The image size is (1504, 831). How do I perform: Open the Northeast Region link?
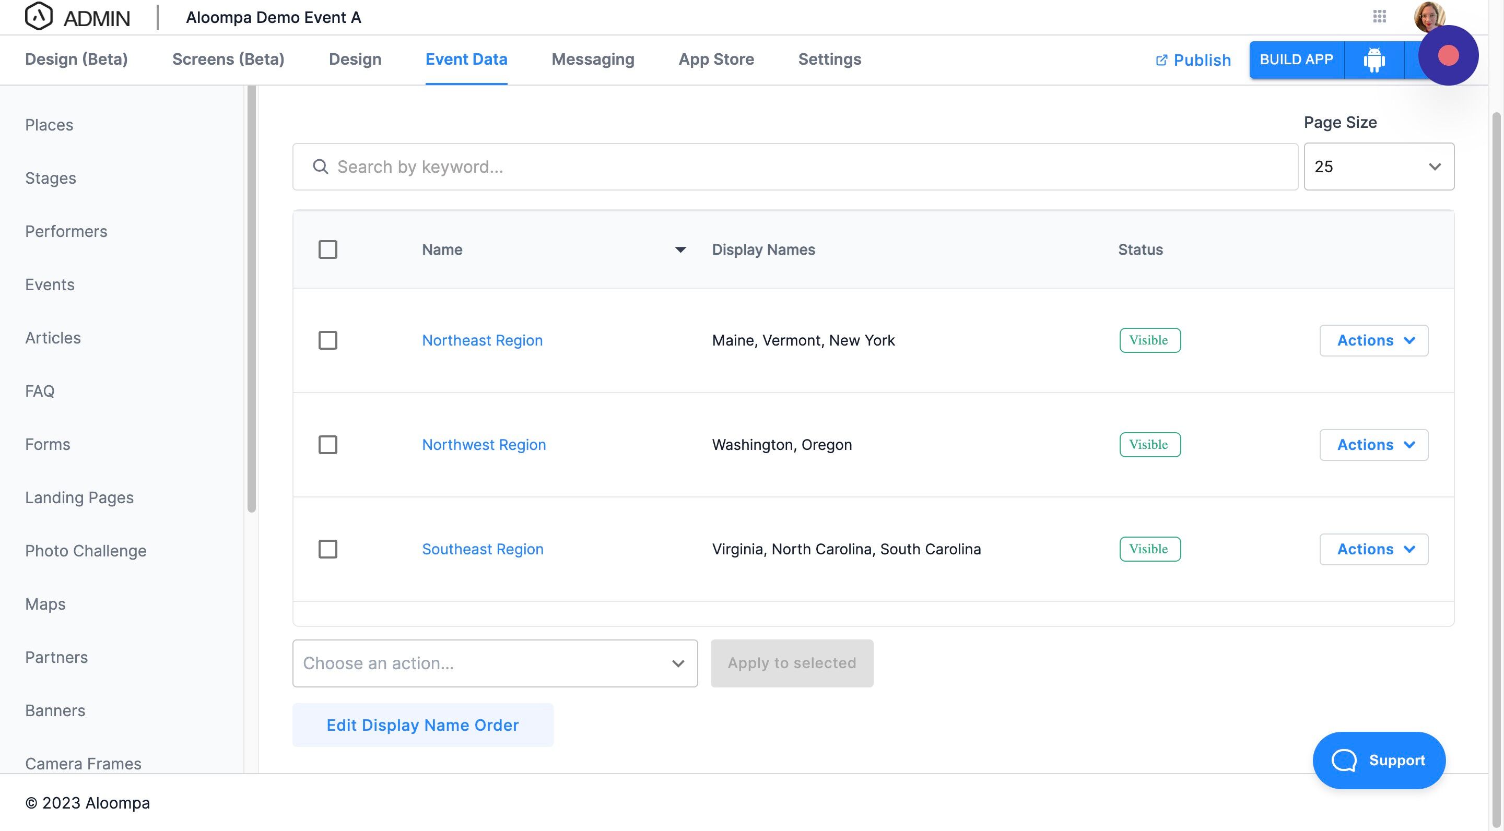click(482, 340)
